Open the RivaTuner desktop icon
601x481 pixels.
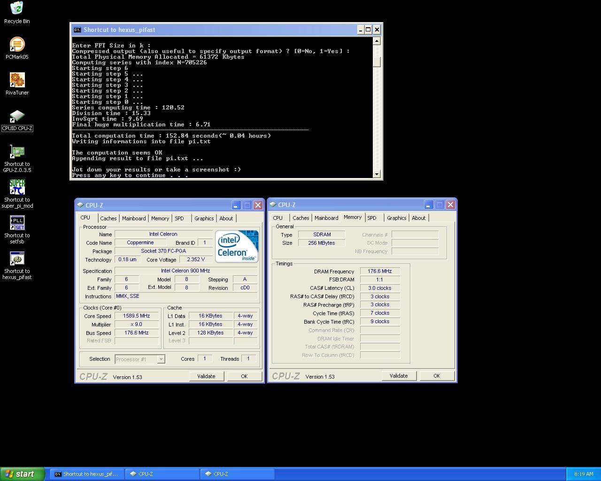point(17,84)
